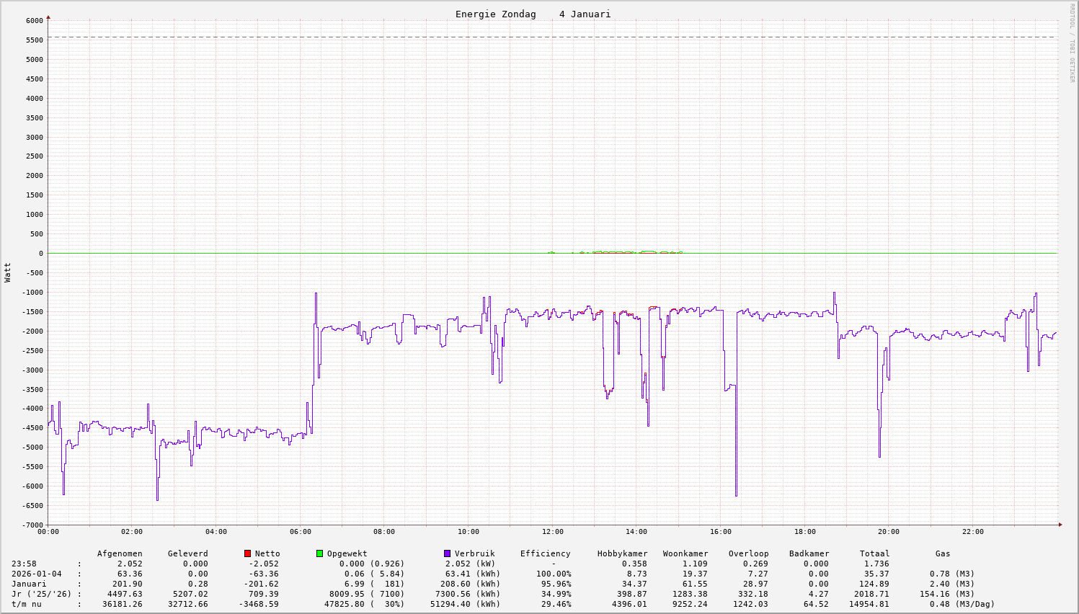Click the green Opgewekt legend swatch
1079x614 pixels.
319,553
